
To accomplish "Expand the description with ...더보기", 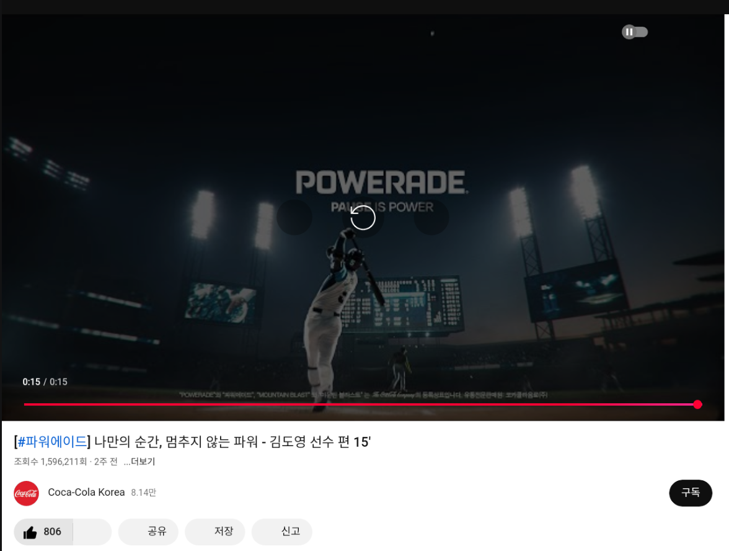I will [139, 462].
